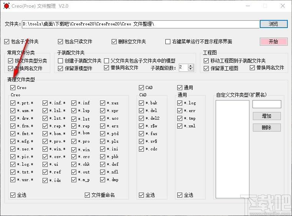The image size is (292, 216).
Task: Toggle the *.sv$ checkbox
Action: click(x=141, y=141)
